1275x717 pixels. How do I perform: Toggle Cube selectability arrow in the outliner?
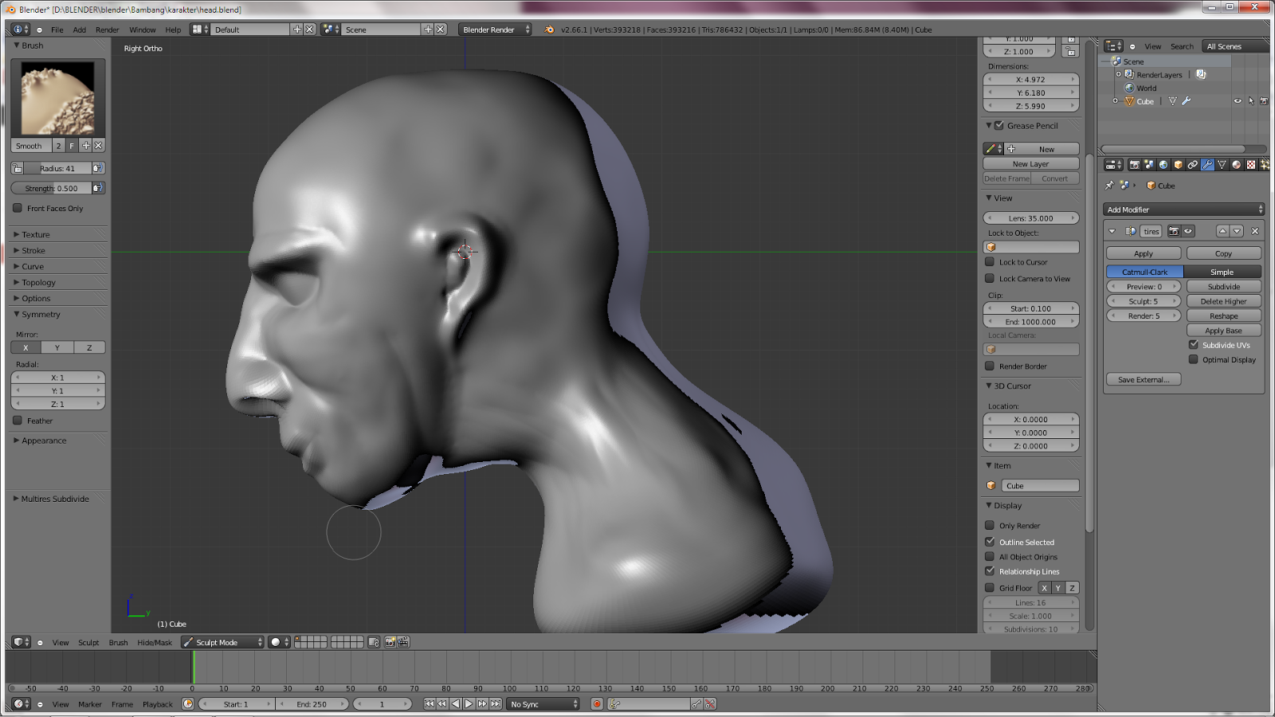1250,101
